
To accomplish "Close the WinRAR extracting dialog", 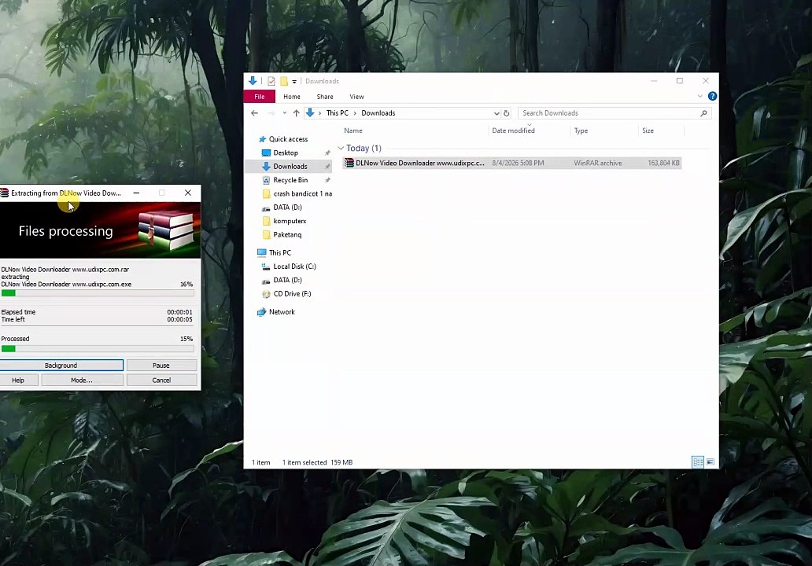I will pos(188,193).
